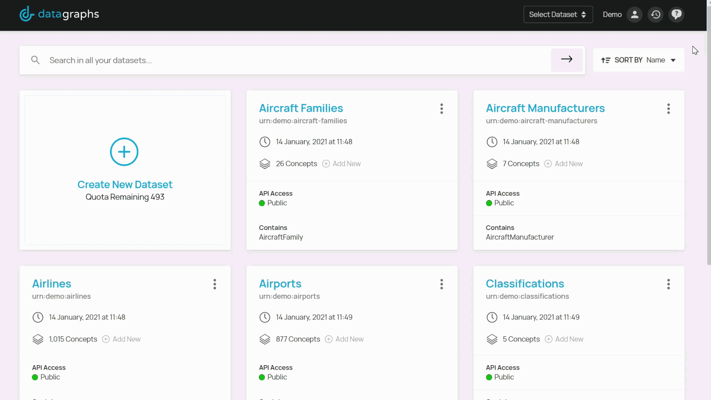Open Aircraft Families three-dot menu
This screenshot has height=400, width=711.
tap(441, 109)
